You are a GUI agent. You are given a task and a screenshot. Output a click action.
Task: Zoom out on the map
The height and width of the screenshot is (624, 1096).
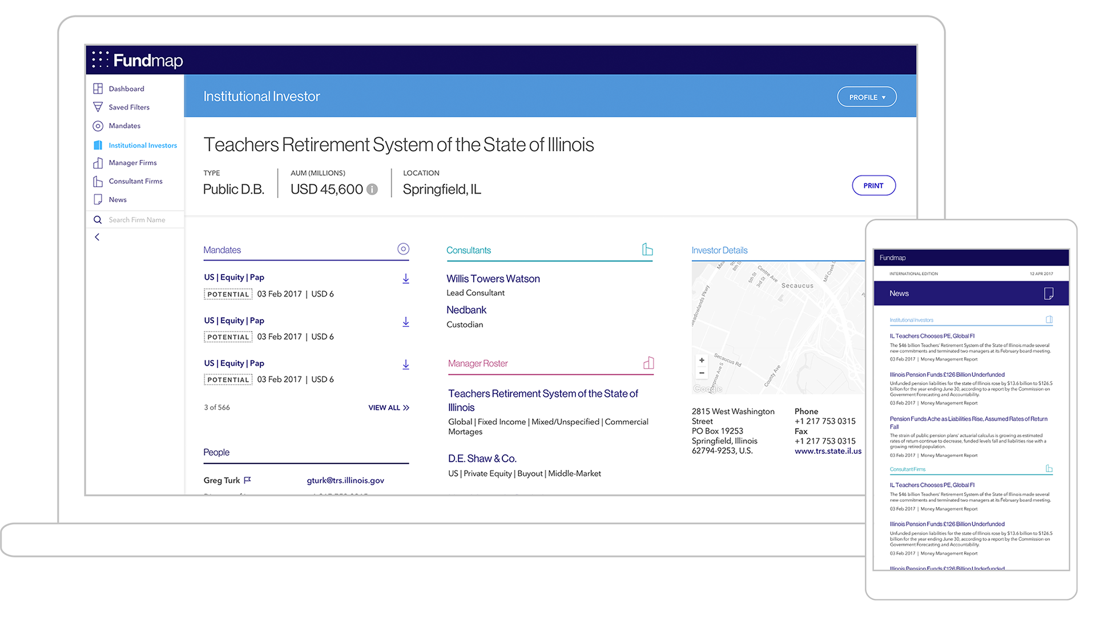[702, 373]
